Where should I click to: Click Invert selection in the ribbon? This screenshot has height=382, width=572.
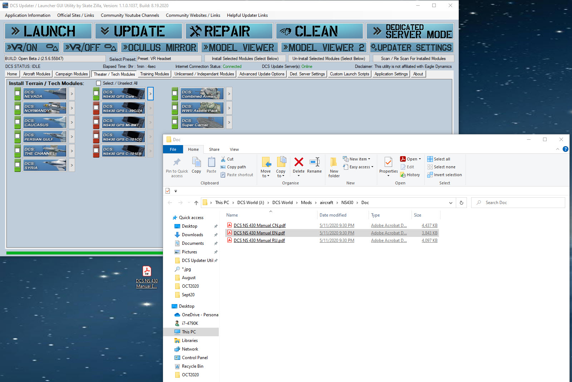(444, 175)
